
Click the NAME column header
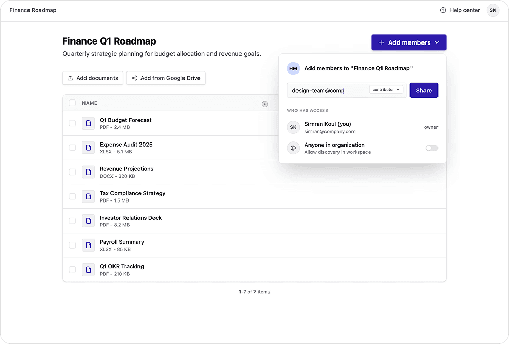(x=90, y=103)
